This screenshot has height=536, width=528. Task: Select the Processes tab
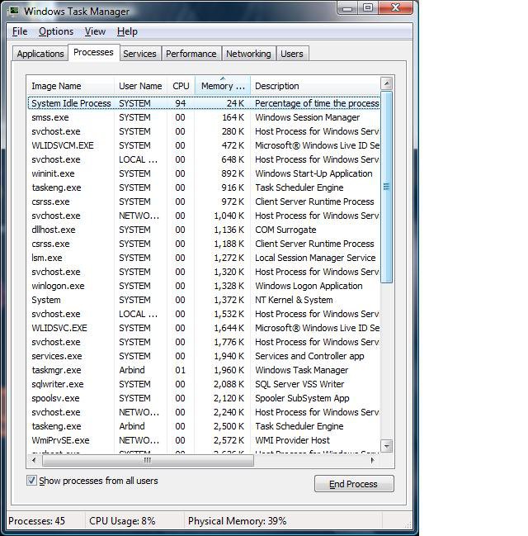[93, 52]
